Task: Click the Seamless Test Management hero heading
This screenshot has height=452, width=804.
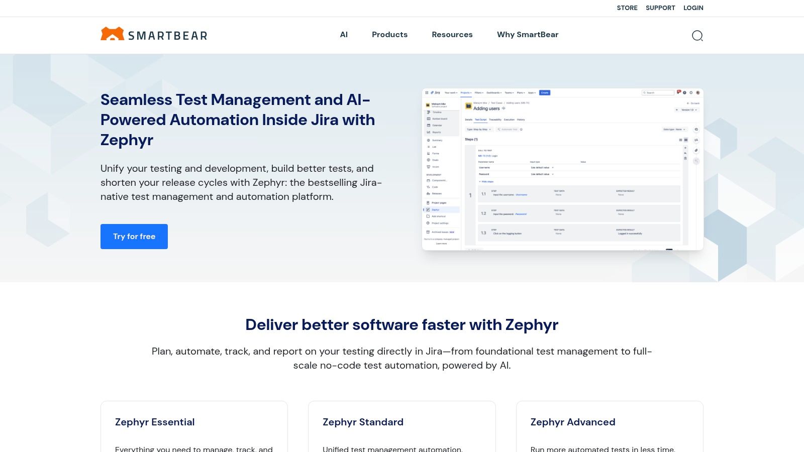Action: click(x=238, y=120)
